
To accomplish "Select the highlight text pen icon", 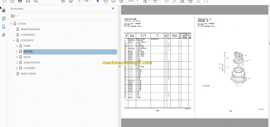I will (x=175, y=1).
